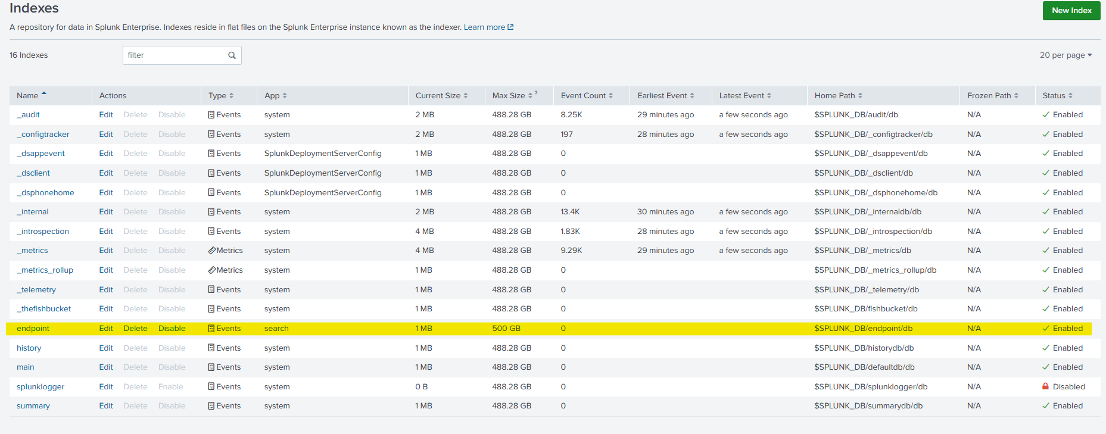Viewport: 1106px width, 434px height.
Task: Open the 20 per page dropdown
Action: (x=1066, y=55)
